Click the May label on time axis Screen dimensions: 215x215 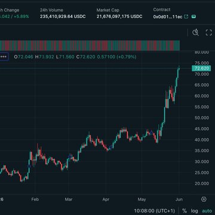coord(142,199)
